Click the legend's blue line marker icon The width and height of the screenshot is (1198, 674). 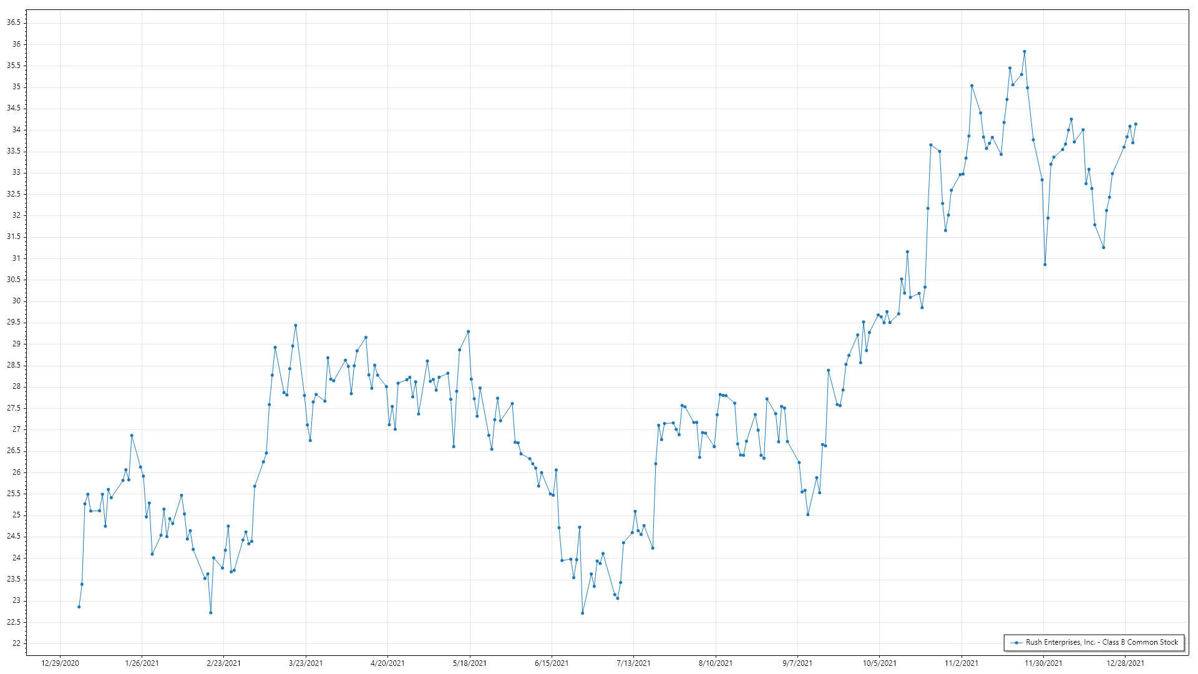coord(1016,642)
